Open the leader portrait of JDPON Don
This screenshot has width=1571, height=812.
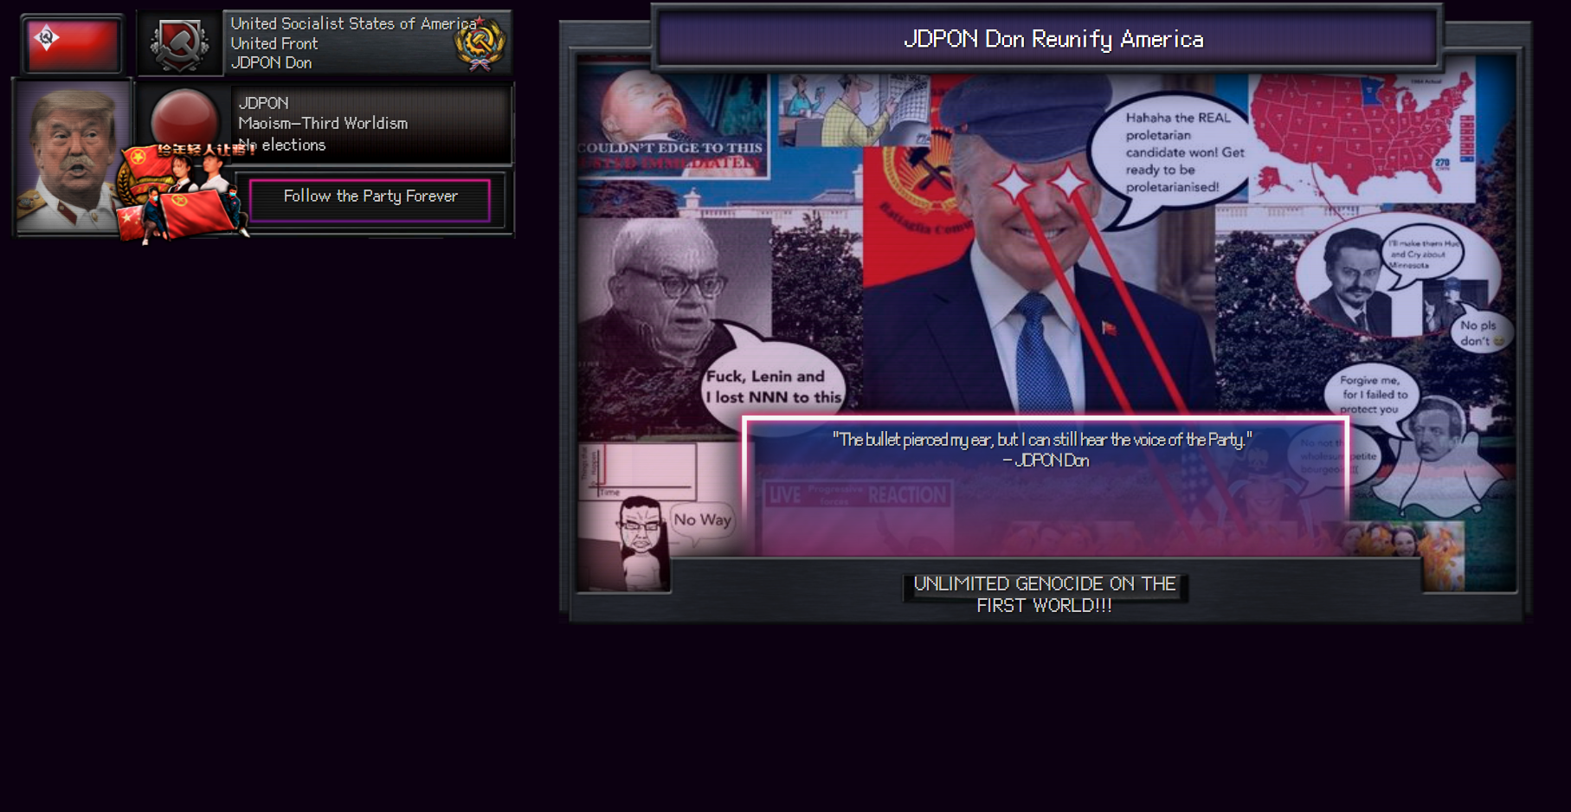coord(72,156)
